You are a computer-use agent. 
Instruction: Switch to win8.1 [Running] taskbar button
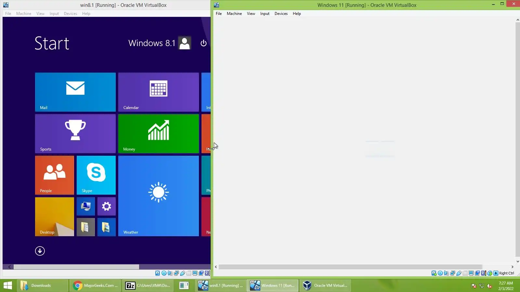pyautogui.click(x=220, y=286)
